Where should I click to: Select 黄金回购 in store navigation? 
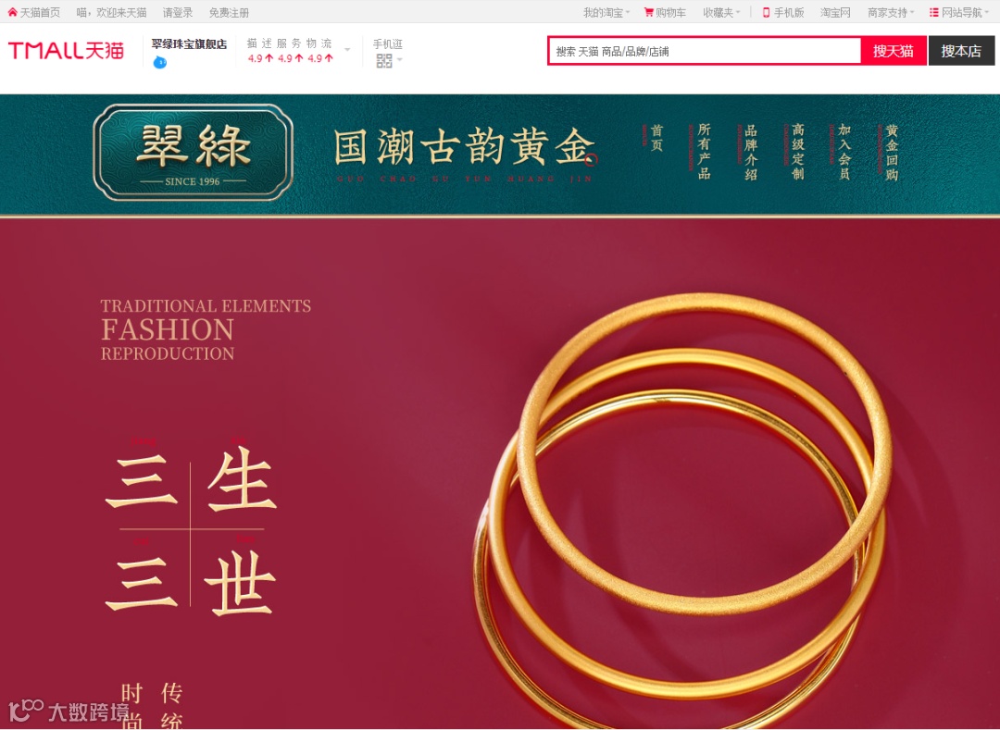[x=891, y=152]
